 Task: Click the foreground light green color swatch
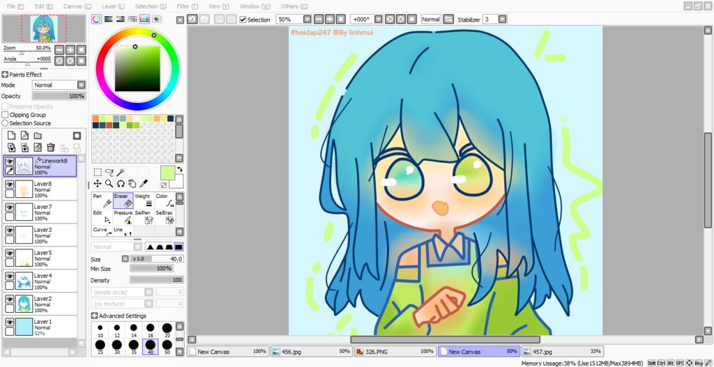tap(167, 173)
